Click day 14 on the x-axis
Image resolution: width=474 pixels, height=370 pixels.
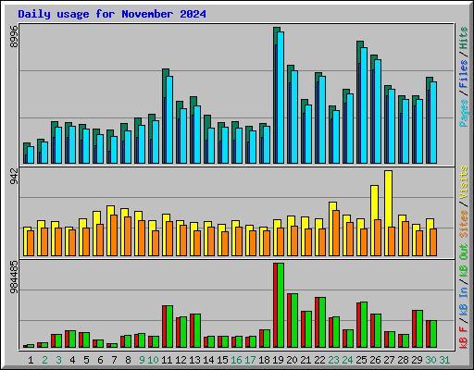pos(208,360)
